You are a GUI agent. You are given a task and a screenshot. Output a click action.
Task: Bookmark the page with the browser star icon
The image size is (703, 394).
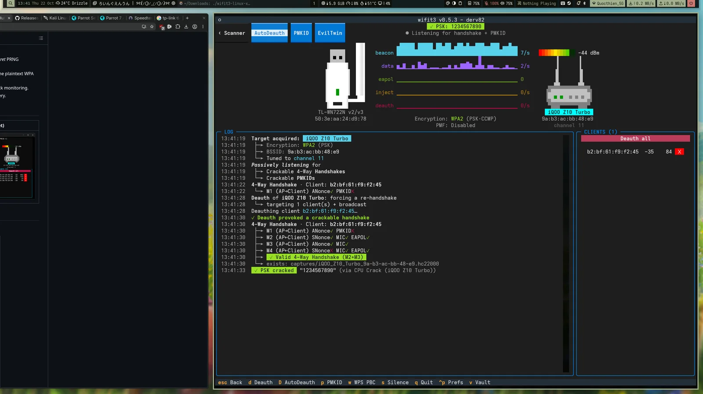152,27
